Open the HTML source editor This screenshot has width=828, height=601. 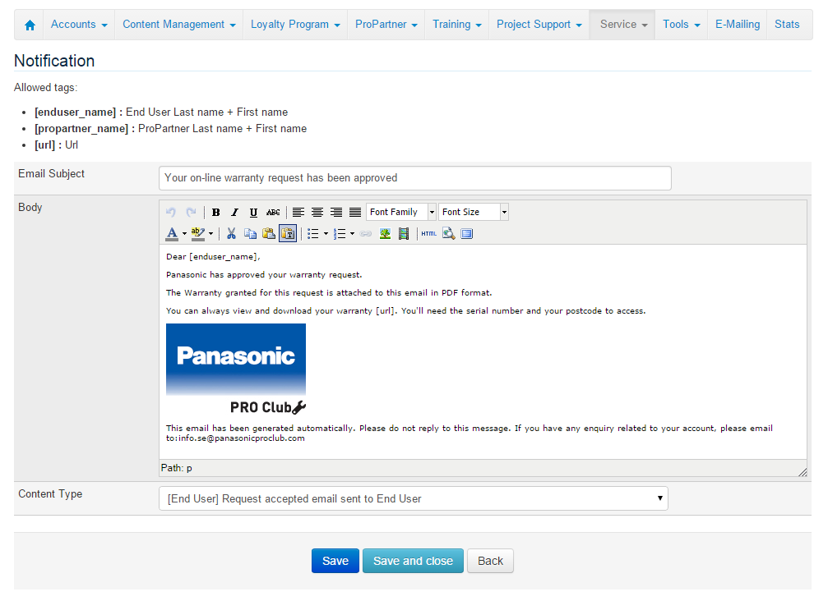click(x=428, y=234)
